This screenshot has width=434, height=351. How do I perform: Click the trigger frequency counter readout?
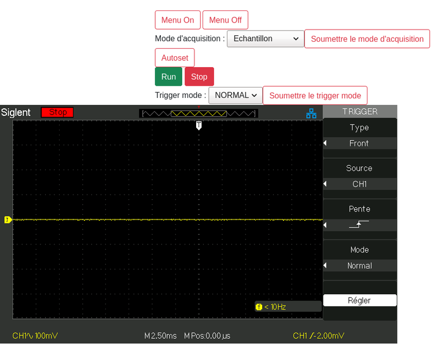(288, 306)
